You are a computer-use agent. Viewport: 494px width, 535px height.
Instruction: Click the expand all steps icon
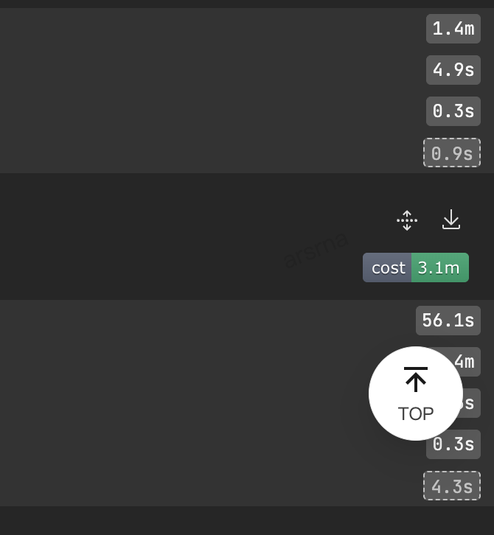407,220
